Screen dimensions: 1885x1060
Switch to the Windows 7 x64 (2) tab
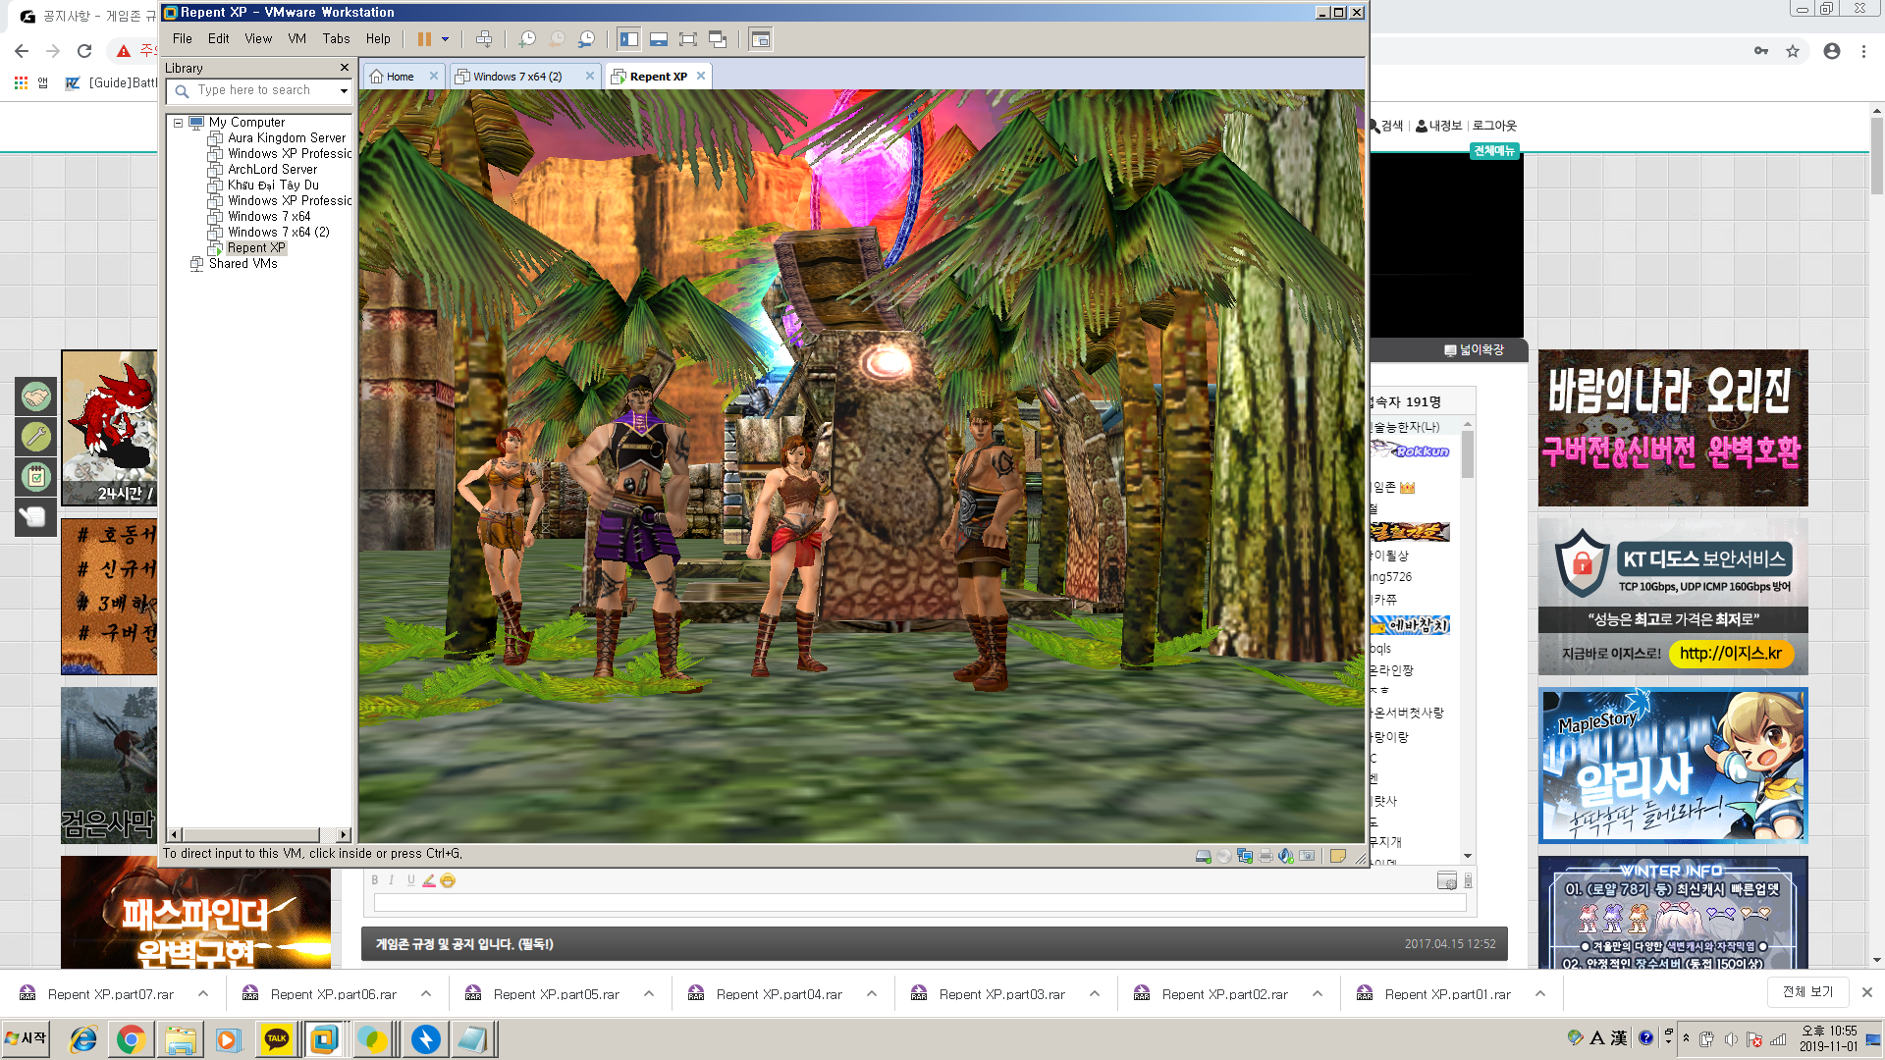pyautogui.click(x=517, y=77)
